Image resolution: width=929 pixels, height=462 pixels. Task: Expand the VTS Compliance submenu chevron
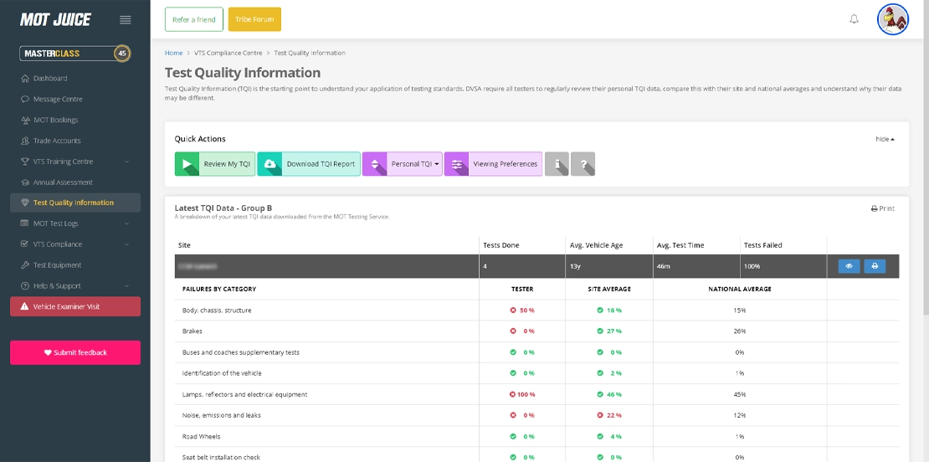[x=126, y=244]
